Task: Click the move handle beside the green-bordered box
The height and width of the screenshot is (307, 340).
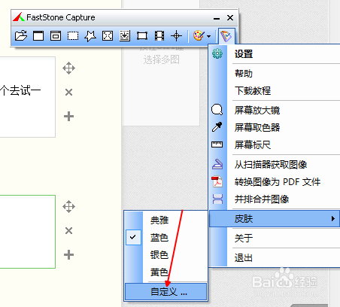Action: coord(68,207)
